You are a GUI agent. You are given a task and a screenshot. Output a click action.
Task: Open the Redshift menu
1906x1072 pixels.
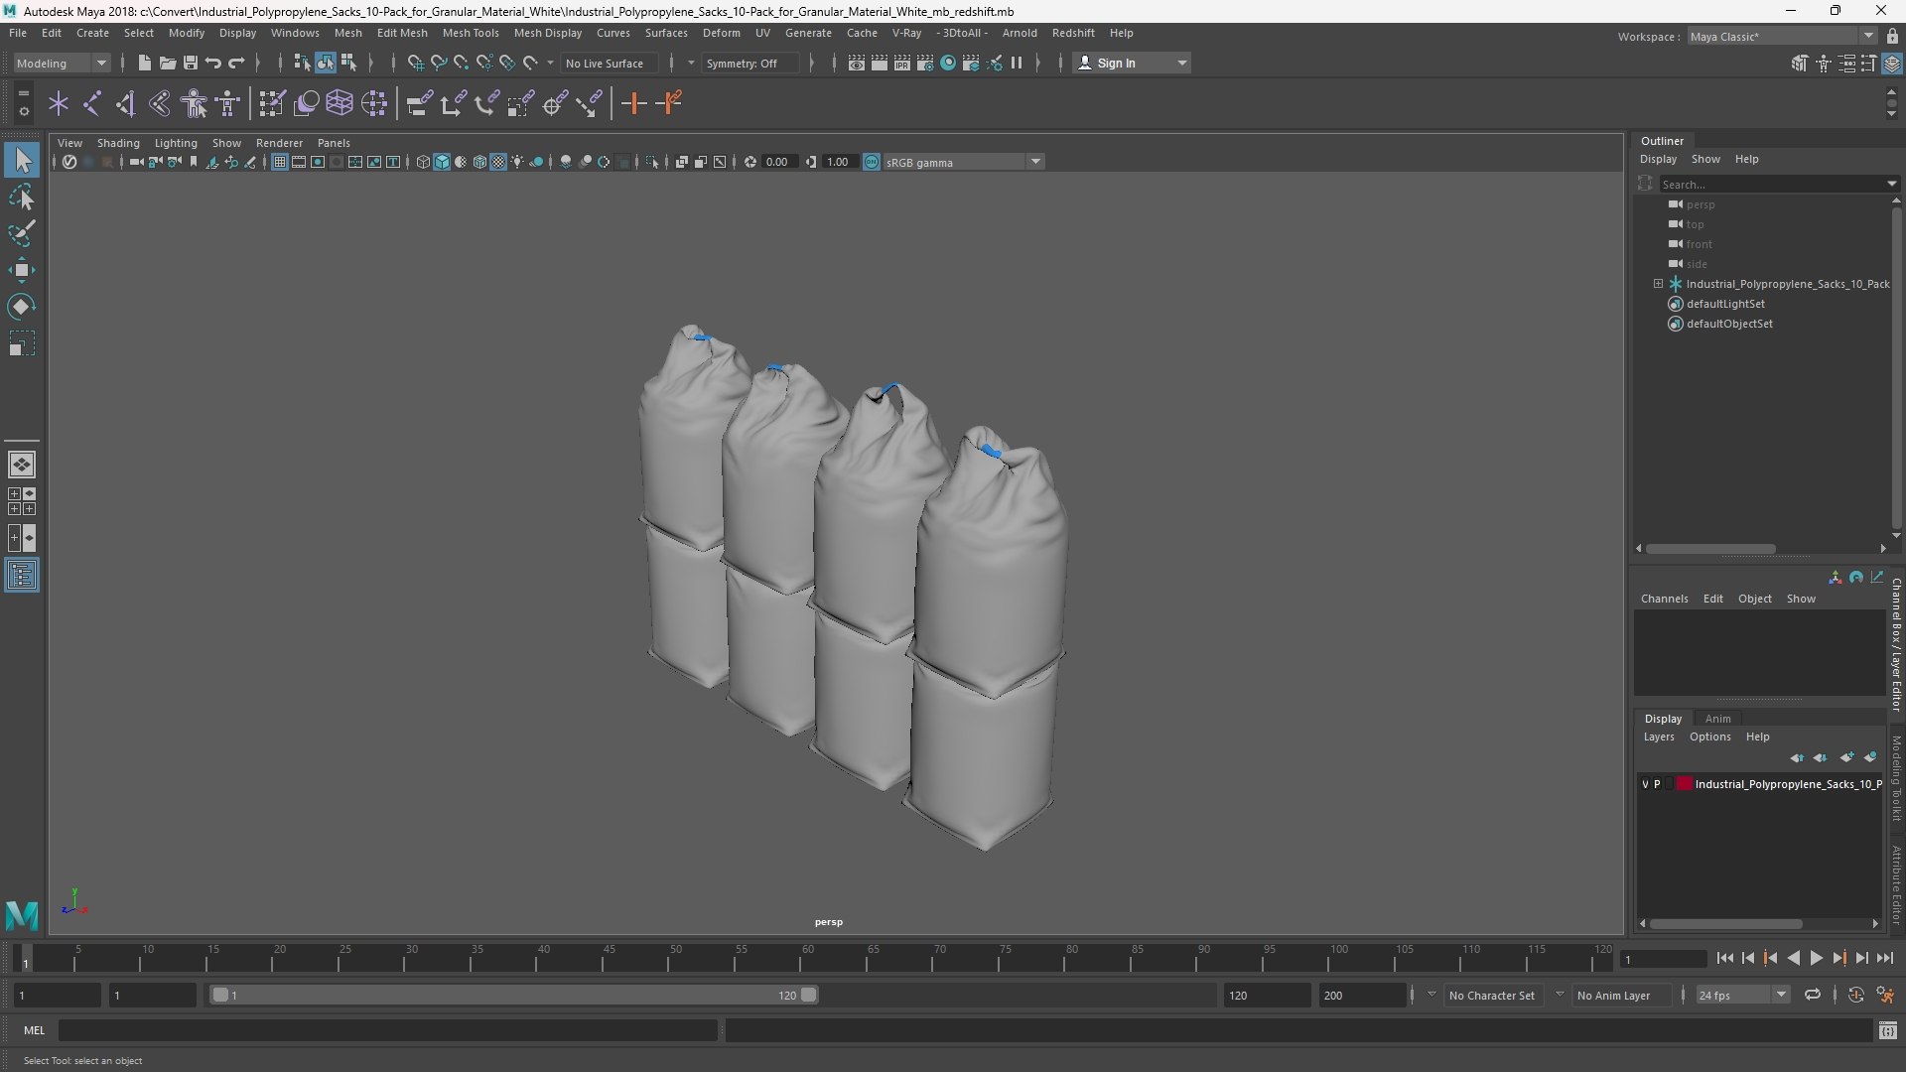click(x=1073, y=33)
